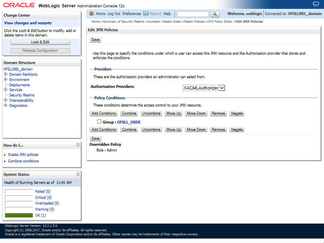Choose Log Out in toolbar
The height and width of the screenshot is (243, 324).
pyautogui.click(x=114, y=14)
